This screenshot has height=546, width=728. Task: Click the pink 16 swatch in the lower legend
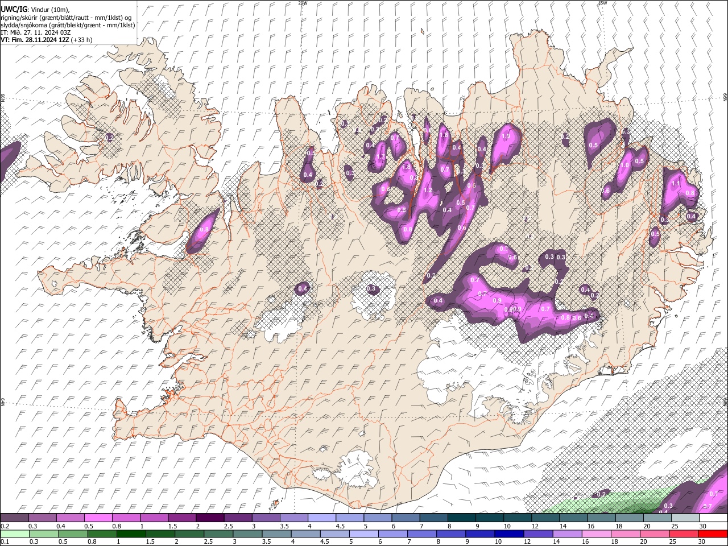tap(597, 533)
